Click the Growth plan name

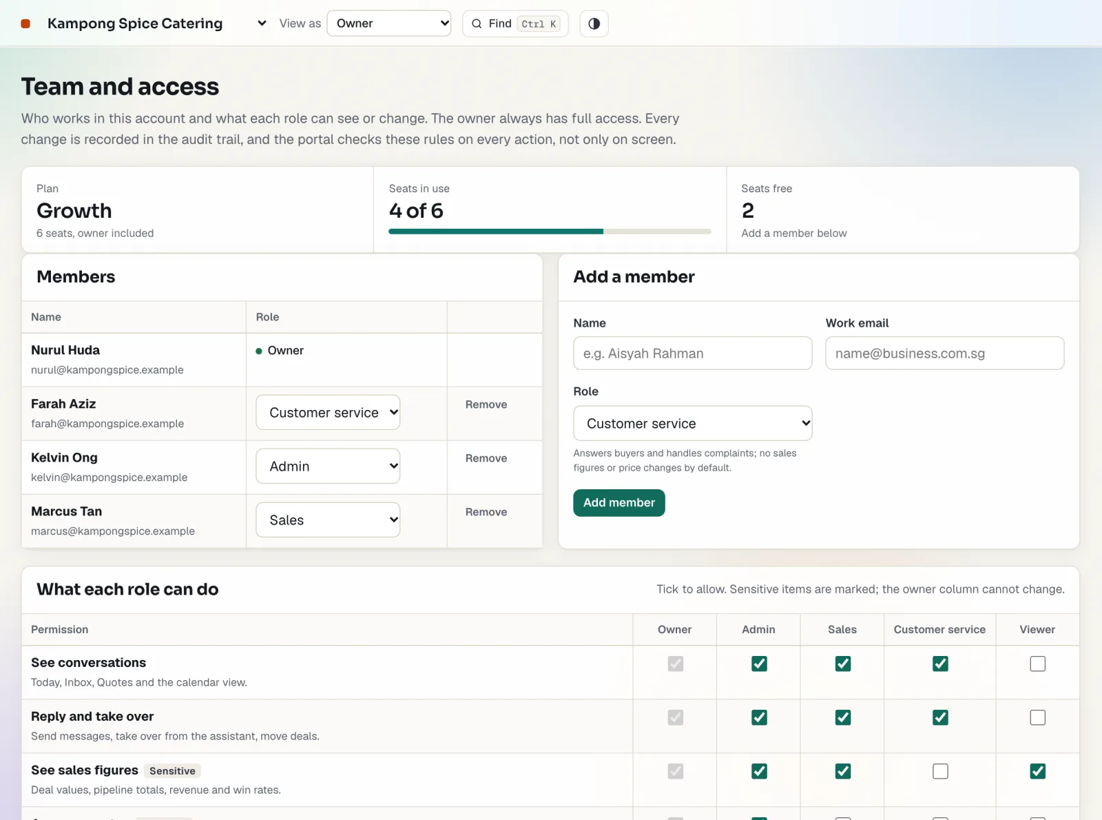74,210
